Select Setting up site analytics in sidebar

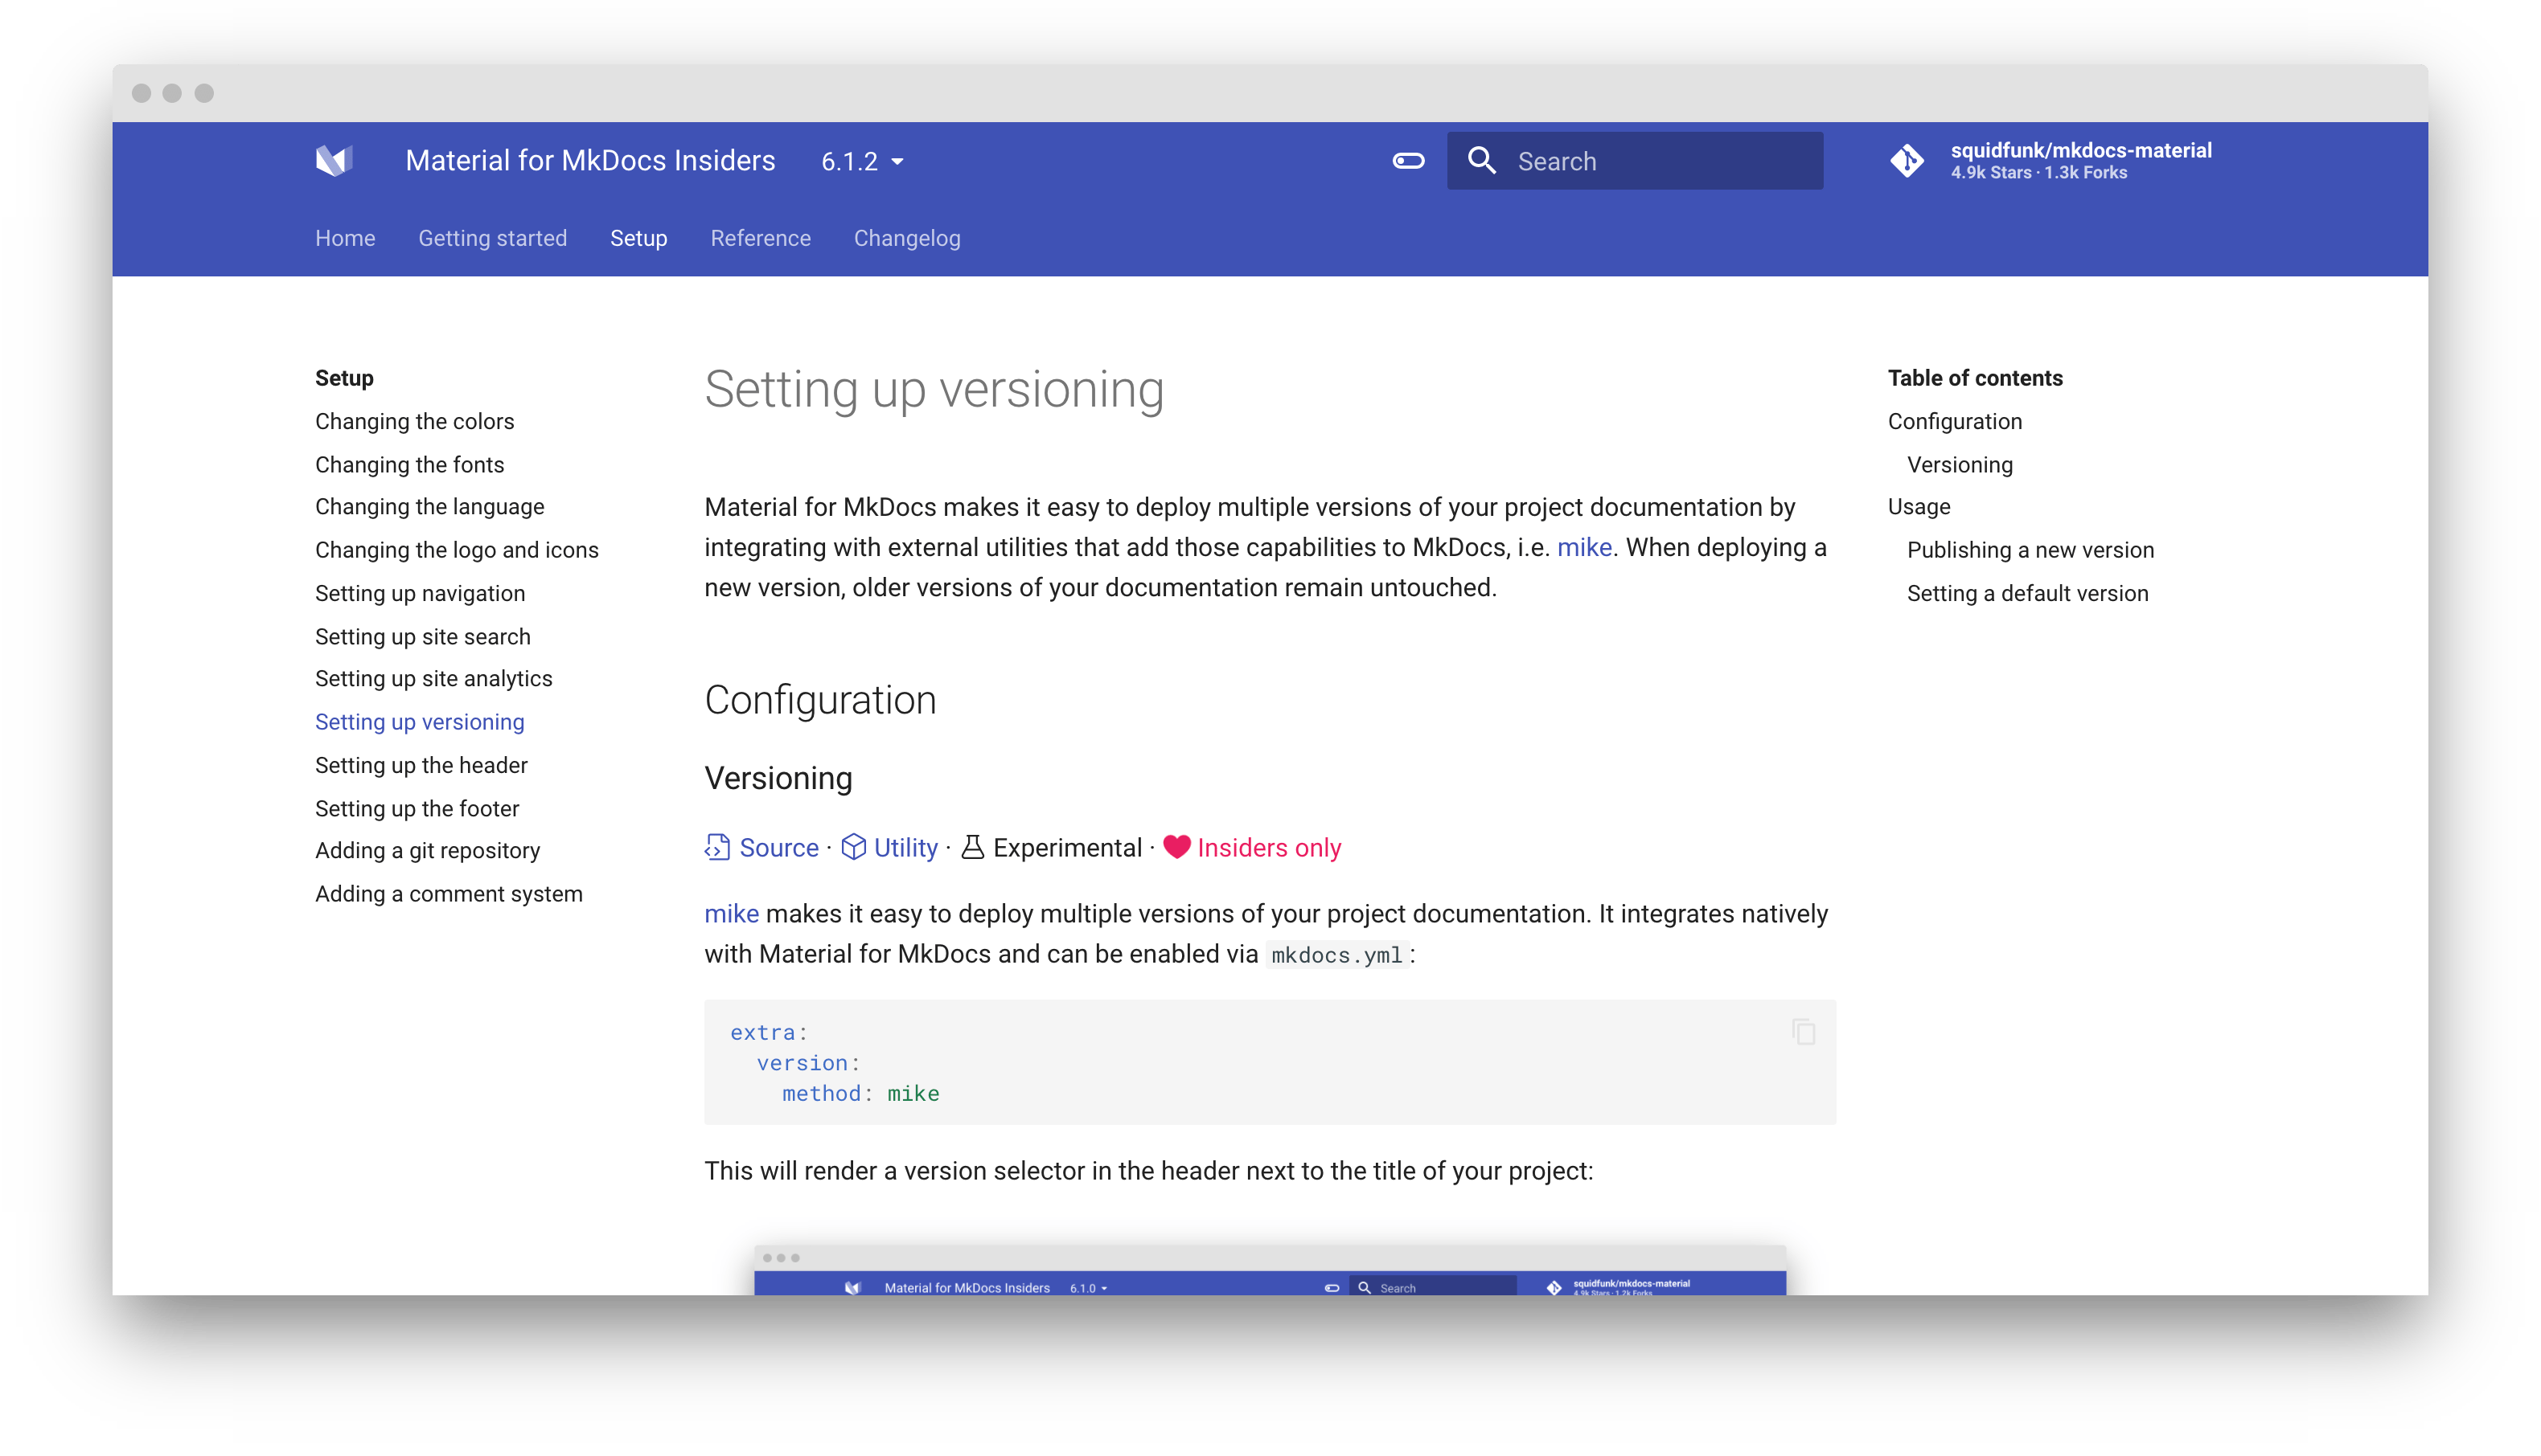tap(433, 678)
